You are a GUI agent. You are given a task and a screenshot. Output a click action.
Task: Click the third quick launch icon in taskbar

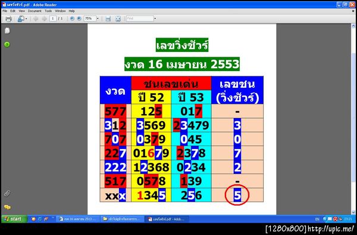tap(46, 219)
